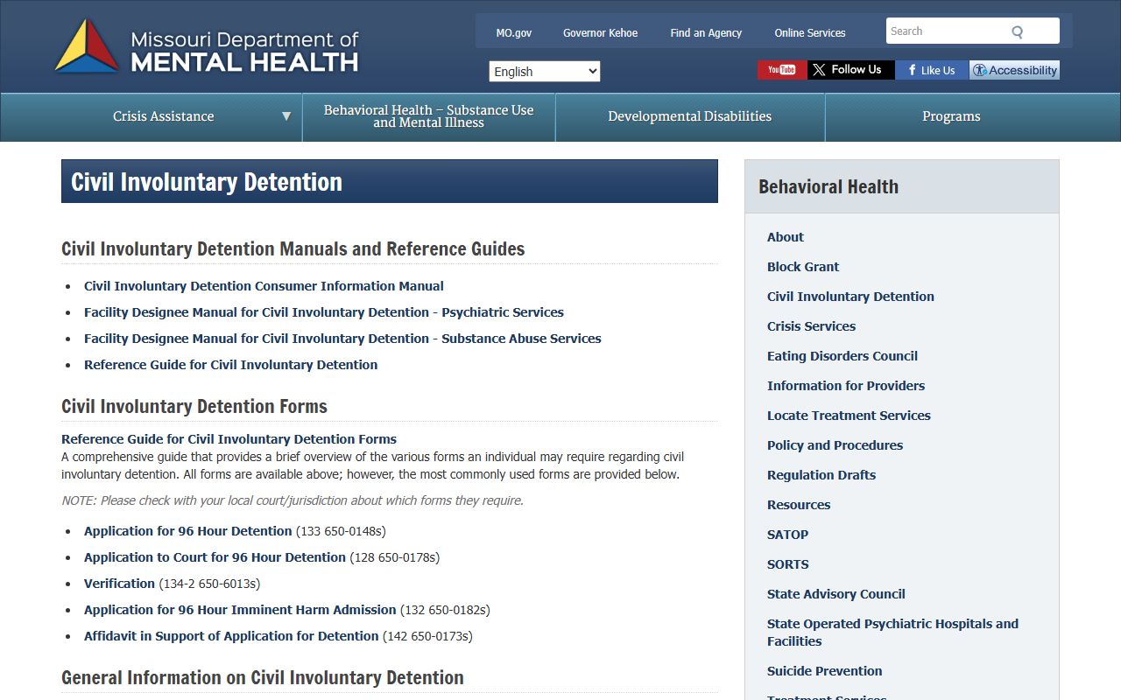Image resolution: width=1121 pixels, height=700 pixels.
Task: Click the search magnifier icon
Action: click(x=1017, y=32)
